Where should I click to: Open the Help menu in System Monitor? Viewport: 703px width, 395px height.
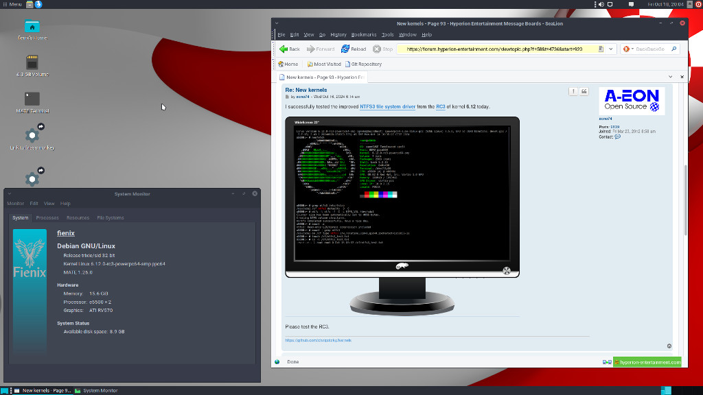pos(65,203)
